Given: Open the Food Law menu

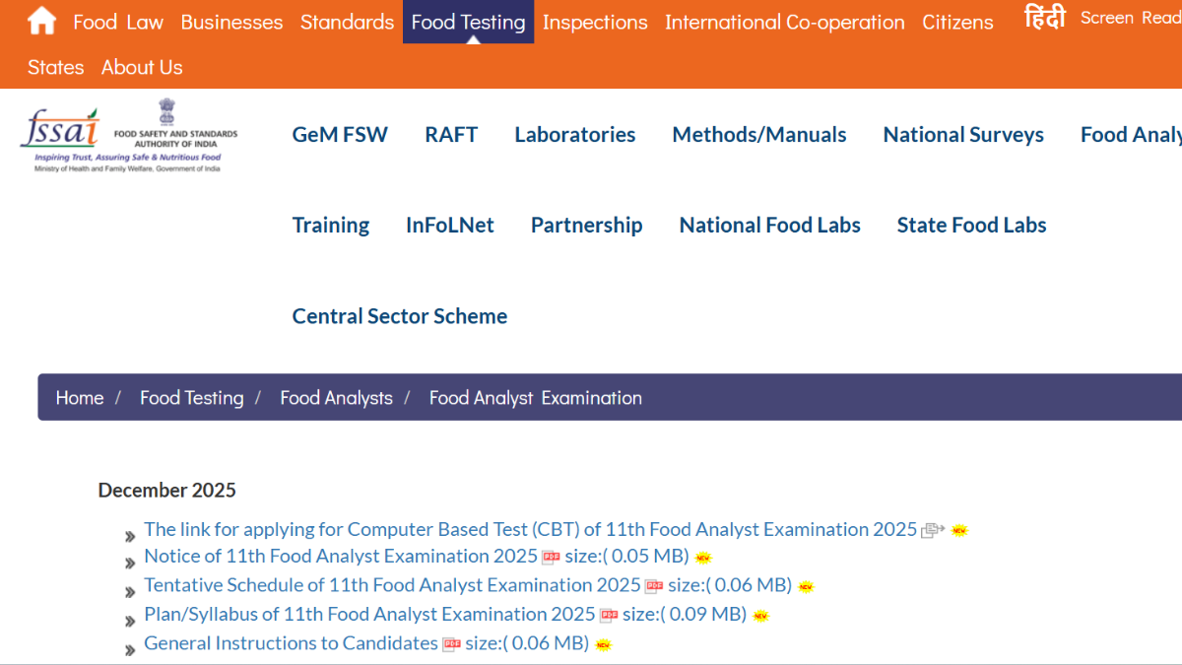Looking at the screenshot, I should pyautogui.click(x=118, y=22).
